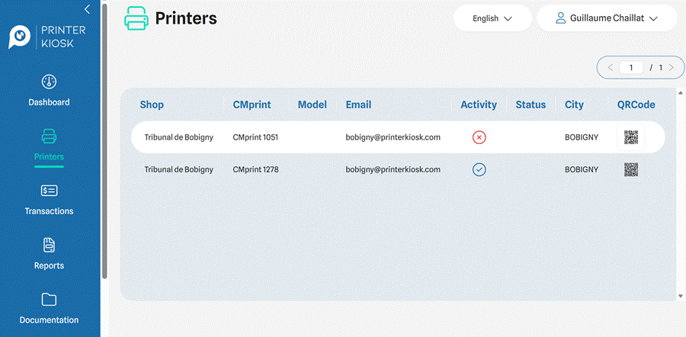This screenshot has height=337, width=686.
Task: Sort by the City column header
Action: pyautogui.click(x=574, y=104)
